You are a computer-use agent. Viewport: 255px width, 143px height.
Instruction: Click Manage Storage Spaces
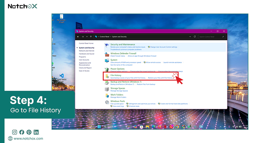pyautogui.click(x=119, y=91)
